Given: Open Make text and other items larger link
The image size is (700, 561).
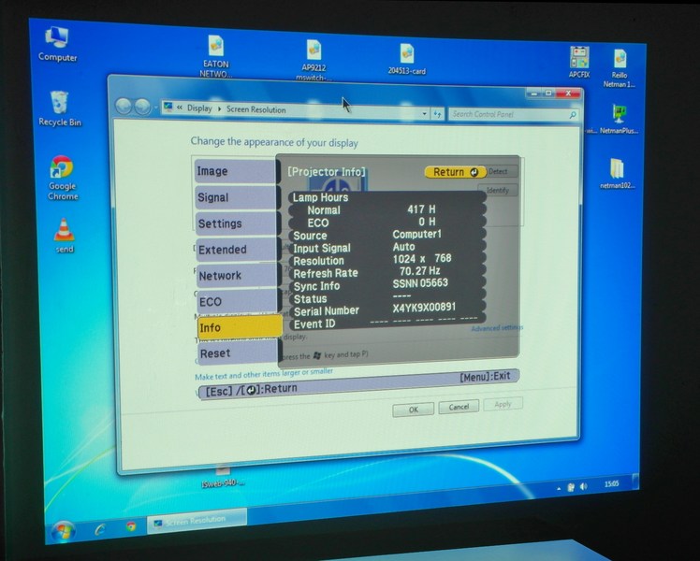Looking at the screenshot, I should (264, 374).
